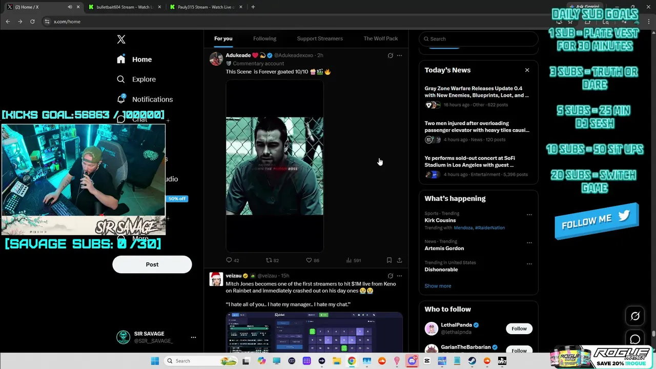The height and width of the screenshot is (369, 656).
Task: Bookmark the Adukeade post
Action: [x=389, y=260]
